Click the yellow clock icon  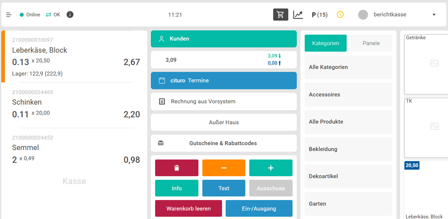tap(340, 15)
